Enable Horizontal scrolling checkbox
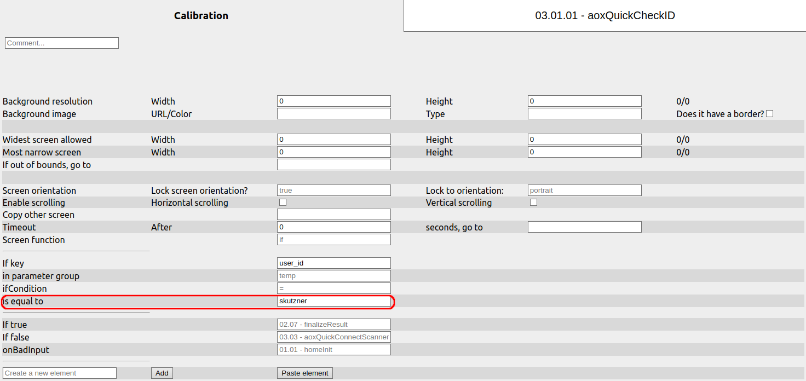Viewport: 806px width, 381px height. tap(283, 203)
